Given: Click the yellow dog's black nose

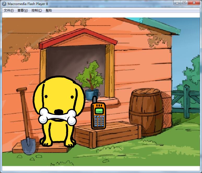Looking at the screenshot, I should pos(59,112).
